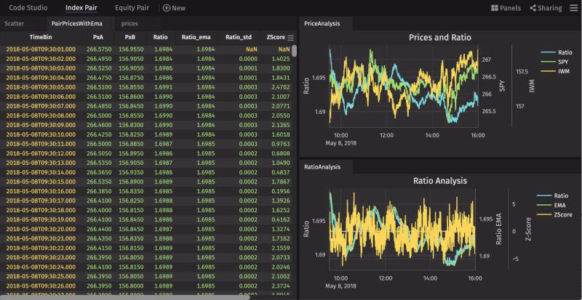Click the table's vertical scrollbar thumb
Screen dimensions: 582x300
295,51
